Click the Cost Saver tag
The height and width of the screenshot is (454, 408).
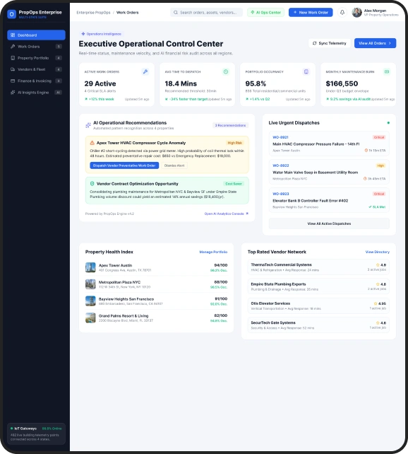[x=234, y=184]
